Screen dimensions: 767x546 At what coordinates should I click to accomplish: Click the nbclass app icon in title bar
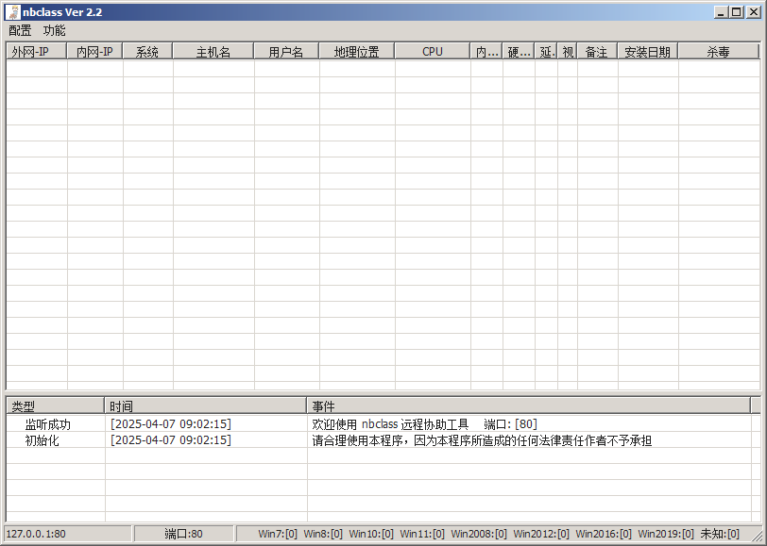point(12,11)
